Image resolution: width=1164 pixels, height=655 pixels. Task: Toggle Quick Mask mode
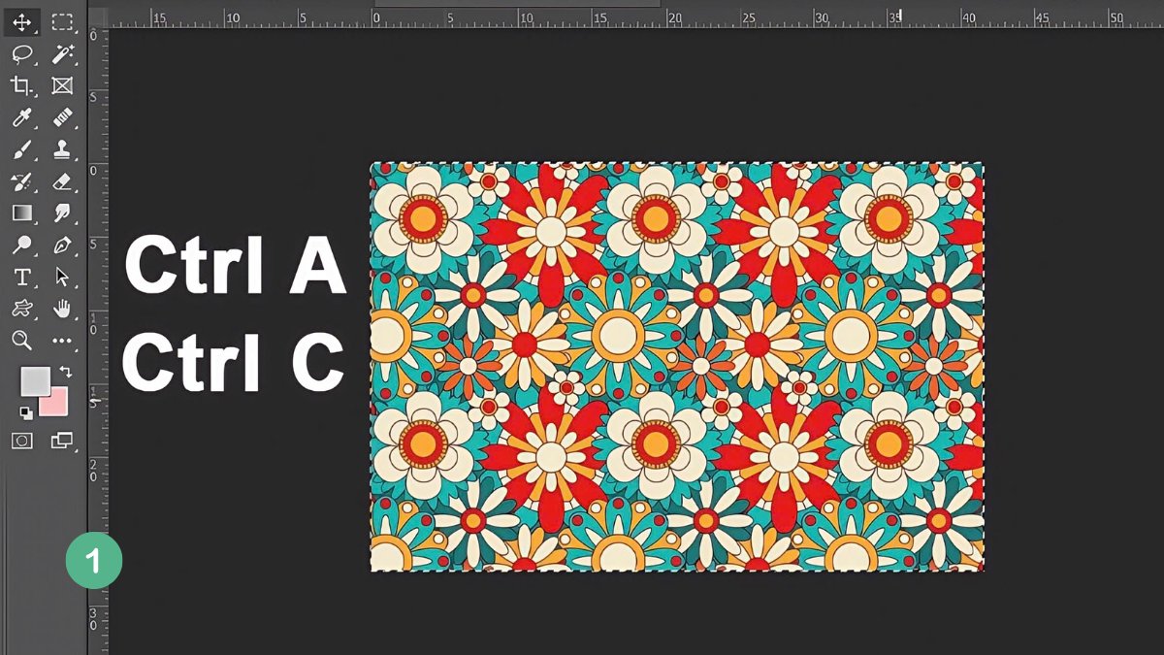point(23,442)
